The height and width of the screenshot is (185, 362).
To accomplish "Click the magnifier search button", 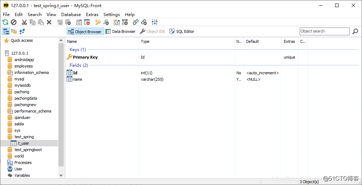I will pos(355,31).
